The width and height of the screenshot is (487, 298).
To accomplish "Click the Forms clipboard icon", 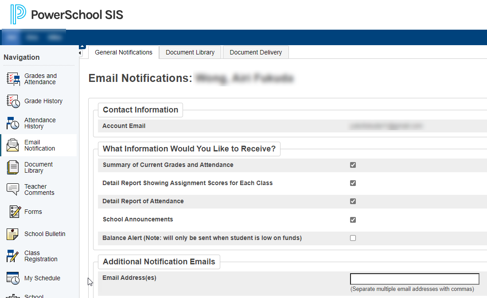I will (16, 212).
